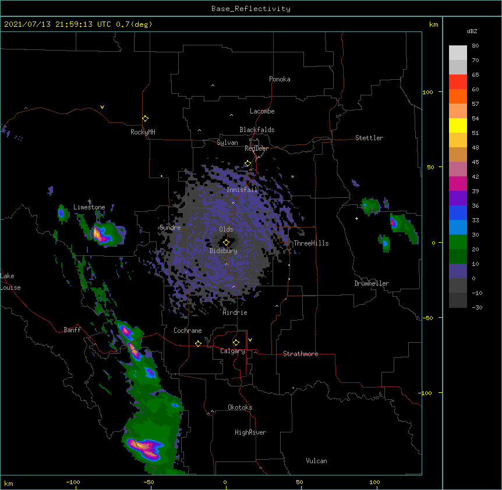Select the red 65 dBZ color band
The height and width of the screenshot is (490, 502).
(458, 82)
